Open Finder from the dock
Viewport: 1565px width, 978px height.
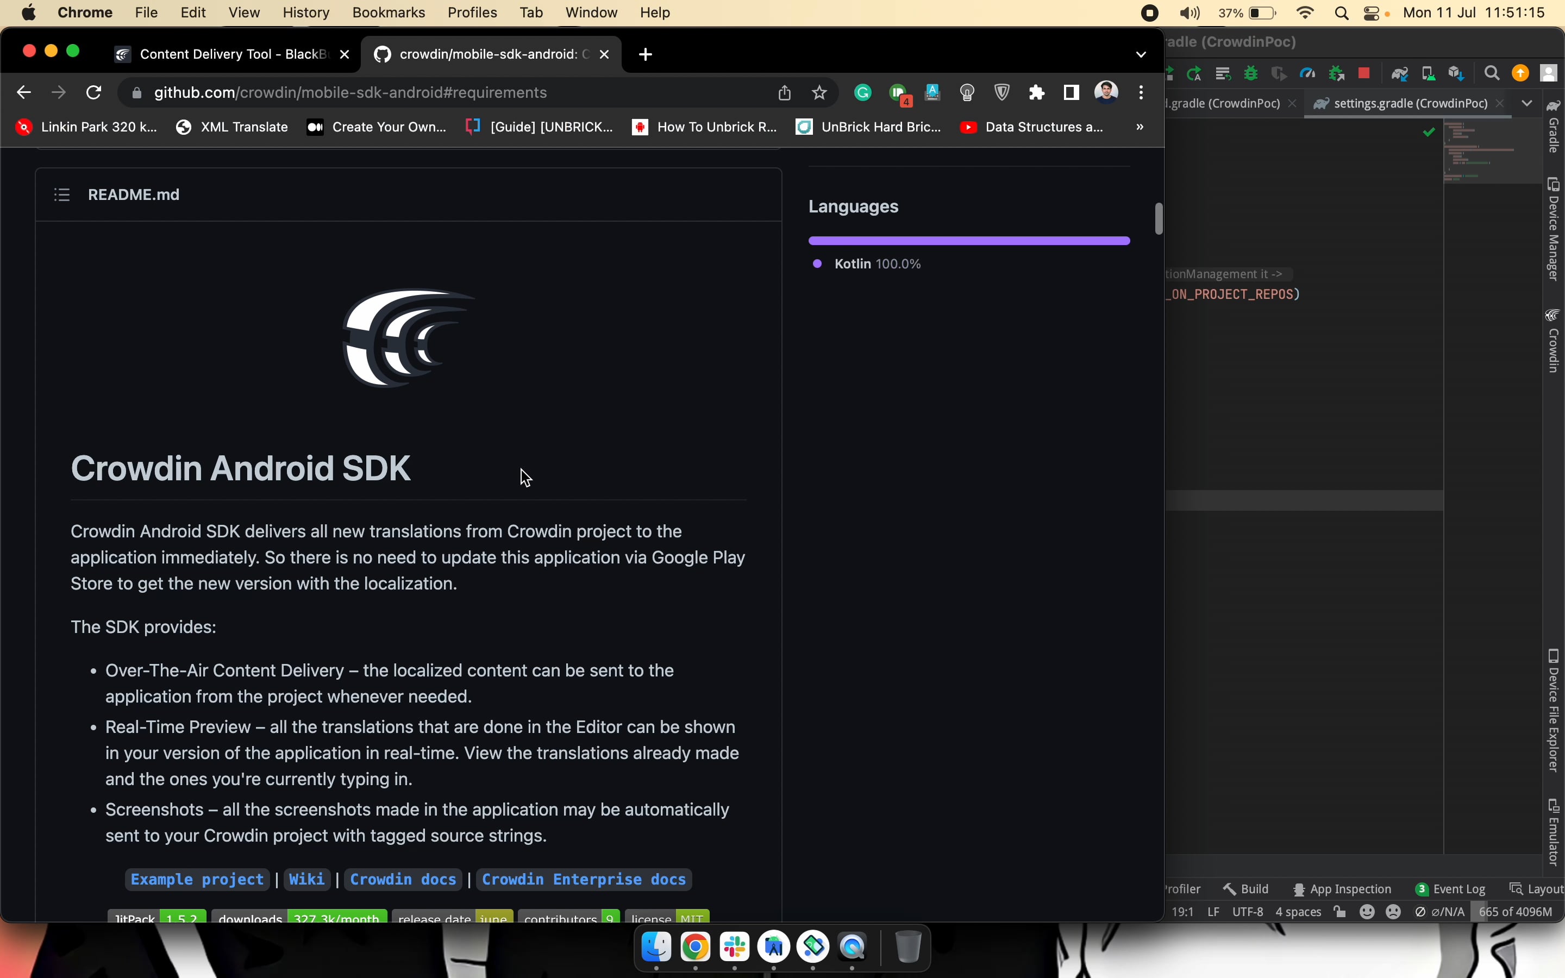656,947
